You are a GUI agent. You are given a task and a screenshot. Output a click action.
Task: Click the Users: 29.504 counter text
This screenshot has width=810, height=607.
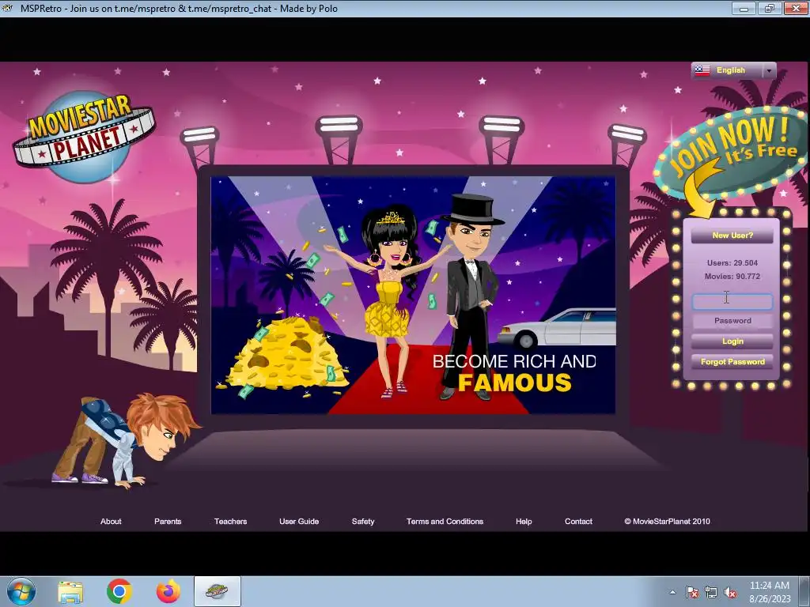click(732, 262)
